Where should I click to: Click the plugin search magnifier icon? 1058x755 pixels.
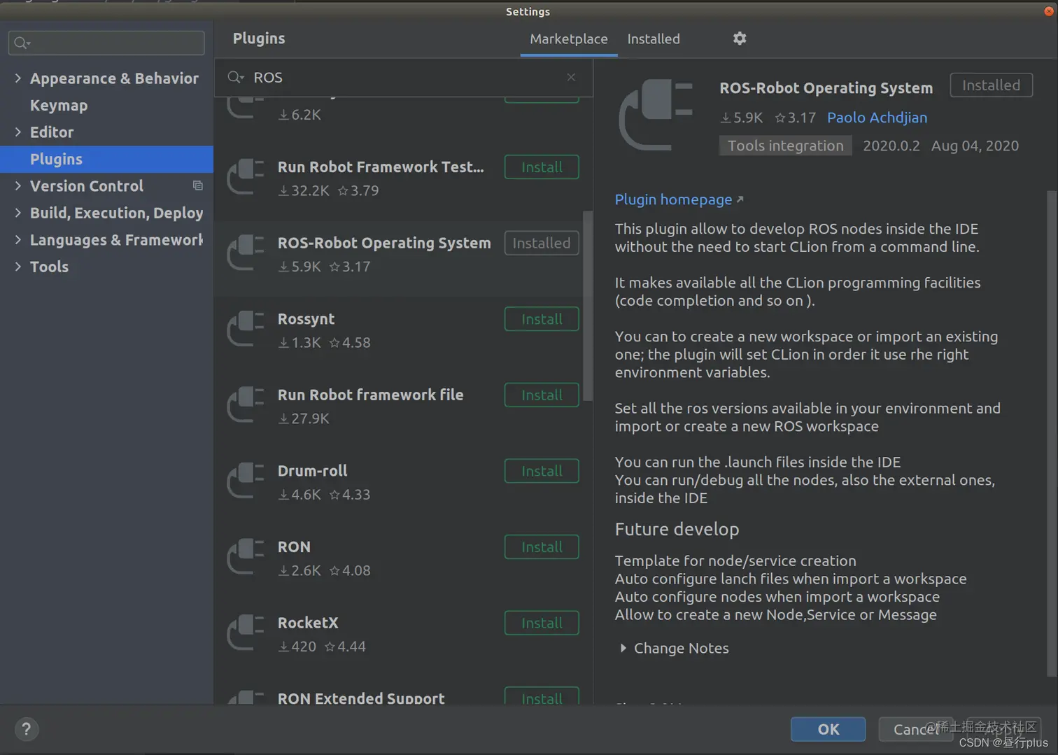pos(236,77)
